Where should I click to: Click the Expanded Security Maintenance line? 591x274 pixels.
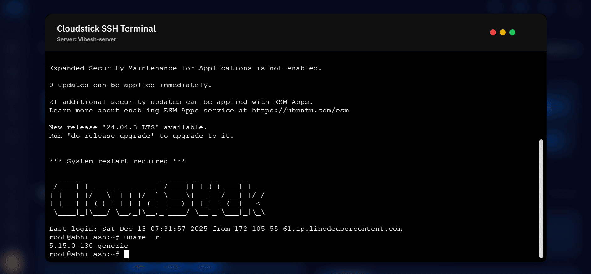tap(185, 68)
